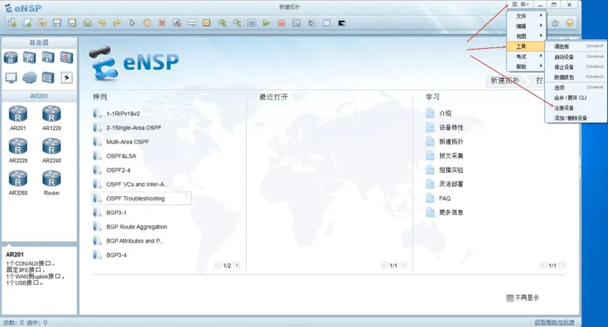Click the 新建拓扑 button on welcome page
Image resolution: width=608 pixels, height=327 pixels.
504,80
